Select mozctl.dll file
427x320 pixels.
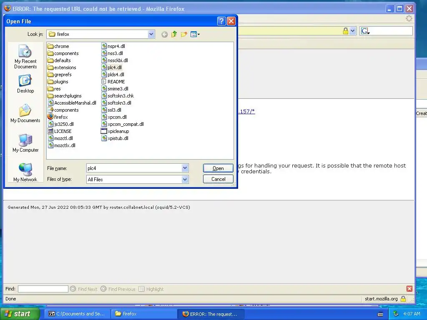pos(60,138)
